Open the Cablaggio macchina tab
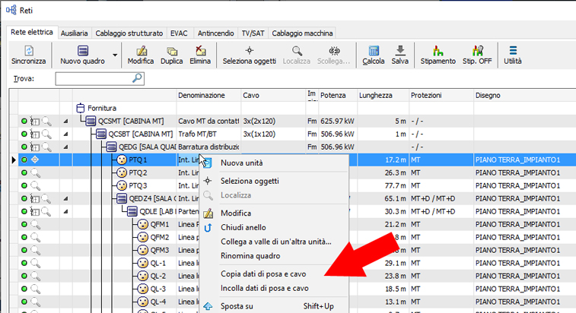576x313 pixels. (302, 33)
